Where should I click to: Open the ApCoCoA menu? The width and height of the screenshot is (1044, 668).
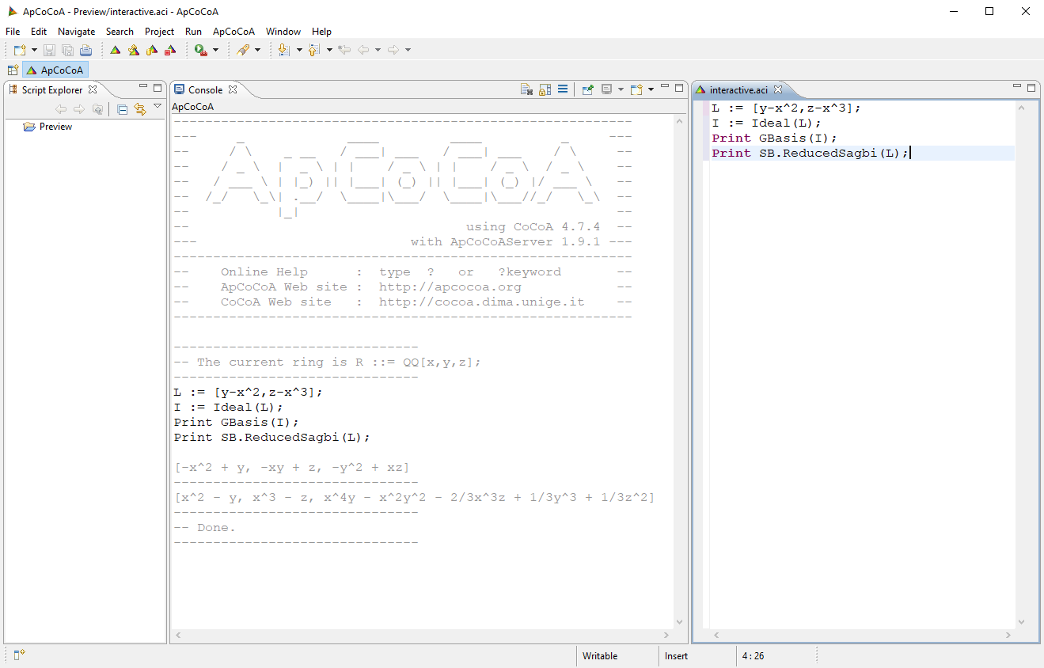click(233, 32)
